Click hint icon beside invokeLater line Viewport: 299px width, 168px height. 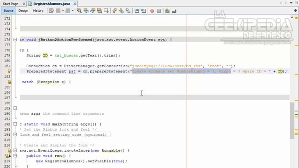9,150
